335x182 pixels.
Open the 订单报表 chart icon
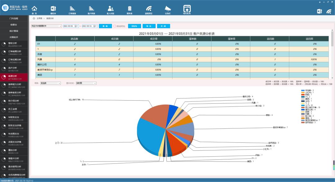coord(72,10)
